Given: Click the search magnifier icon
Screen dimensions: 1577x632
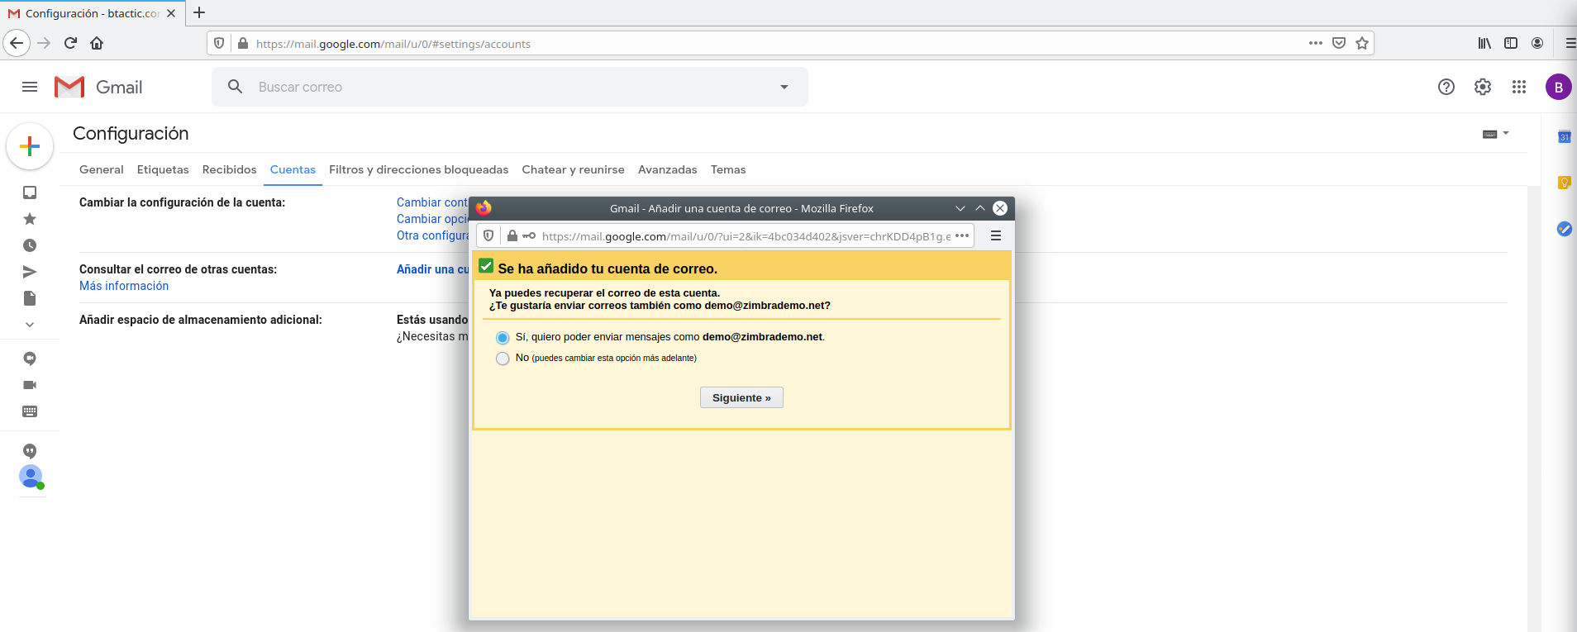Looking at the screenshot, I should (236, 87).
